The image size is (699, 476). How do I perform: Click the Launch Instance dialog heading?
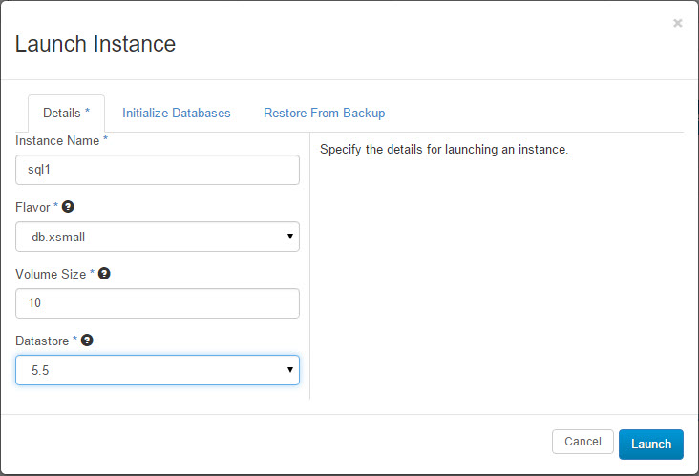click(95, 43)
